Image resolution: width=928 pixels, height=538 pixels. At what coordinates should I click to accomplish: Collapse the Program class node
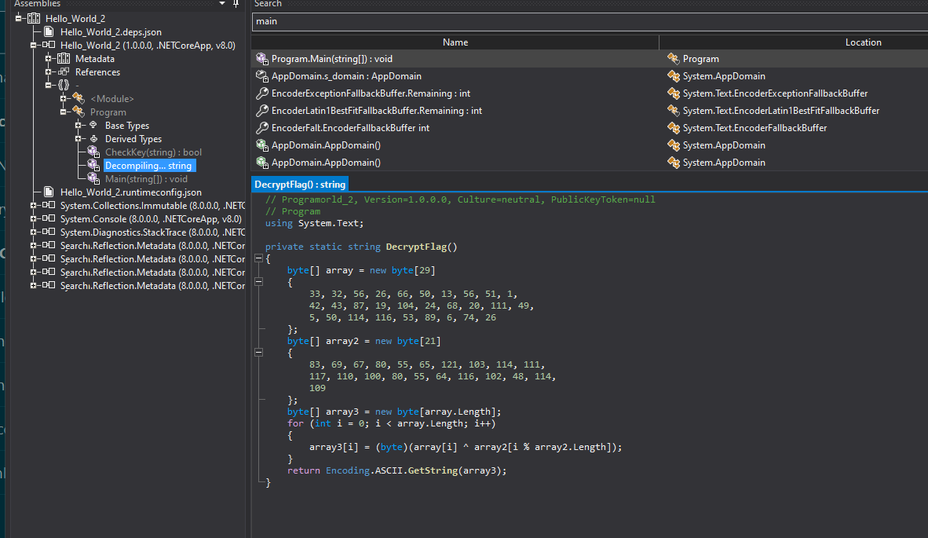63,112
